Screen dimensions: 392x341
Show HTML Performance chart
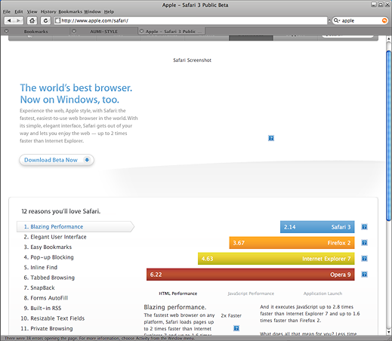(x=178, y=293)
